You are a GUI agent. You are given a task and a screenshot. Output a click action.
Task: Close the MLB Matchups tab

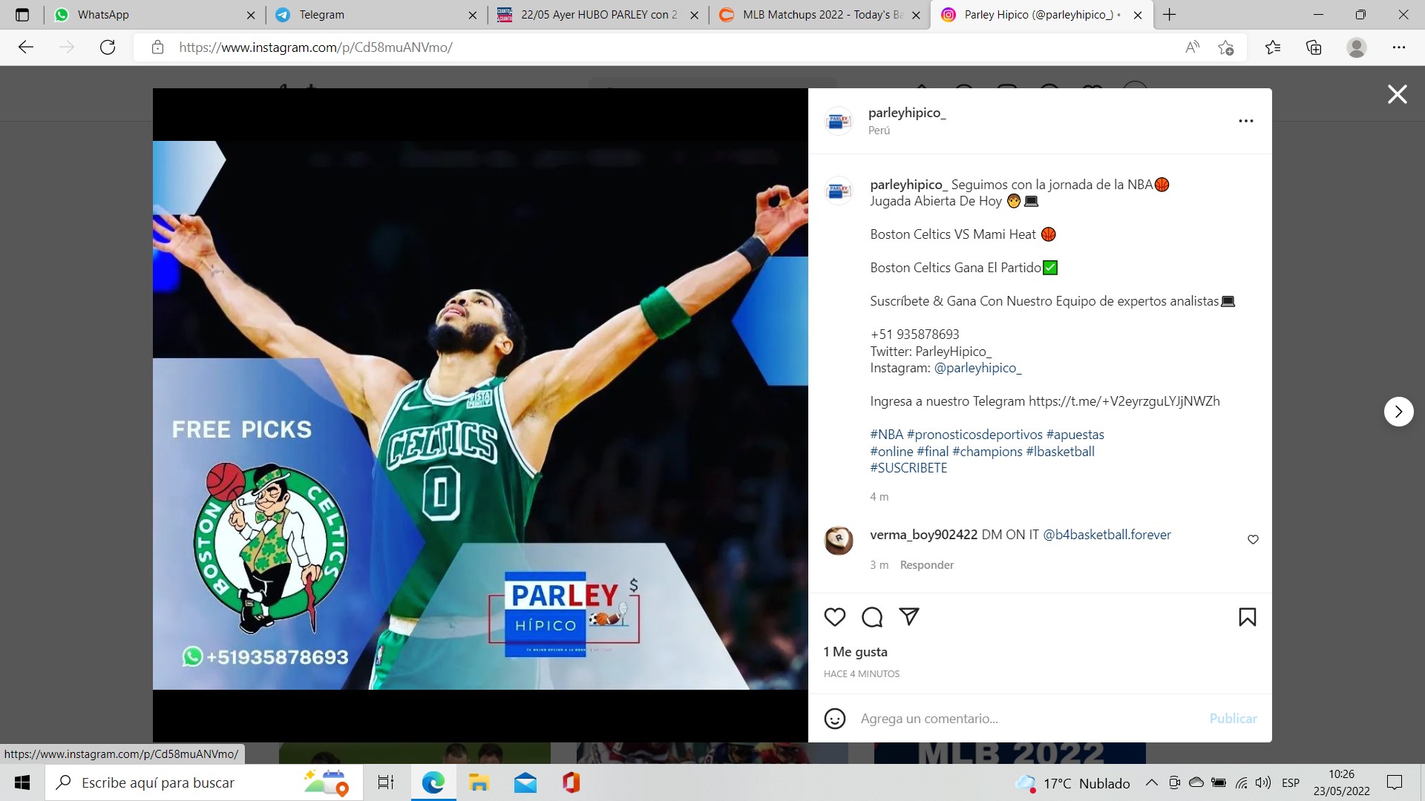[x=916, y=15]
